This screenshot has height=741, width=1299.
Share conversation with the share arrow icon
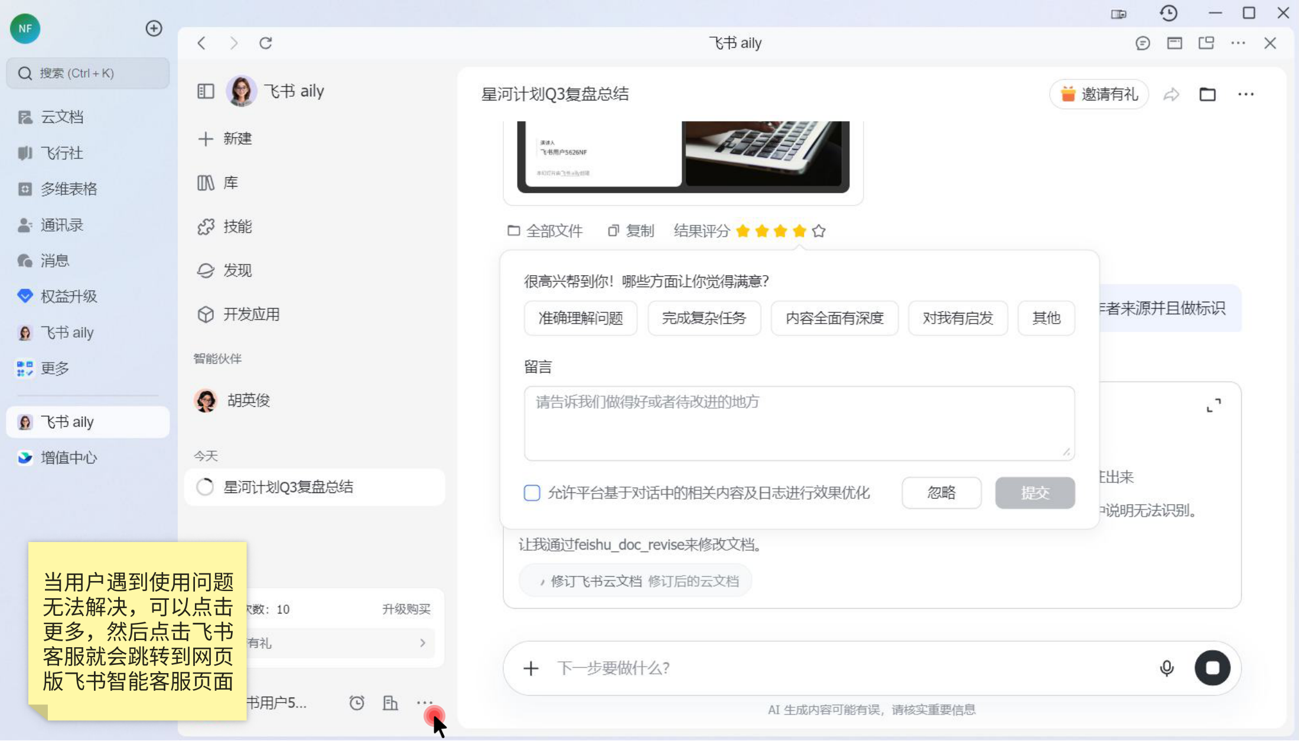[x=1171, y=94]
